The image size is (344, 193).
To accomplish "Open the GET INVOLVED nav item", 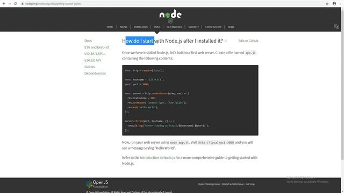I will [x=174, y=27].
